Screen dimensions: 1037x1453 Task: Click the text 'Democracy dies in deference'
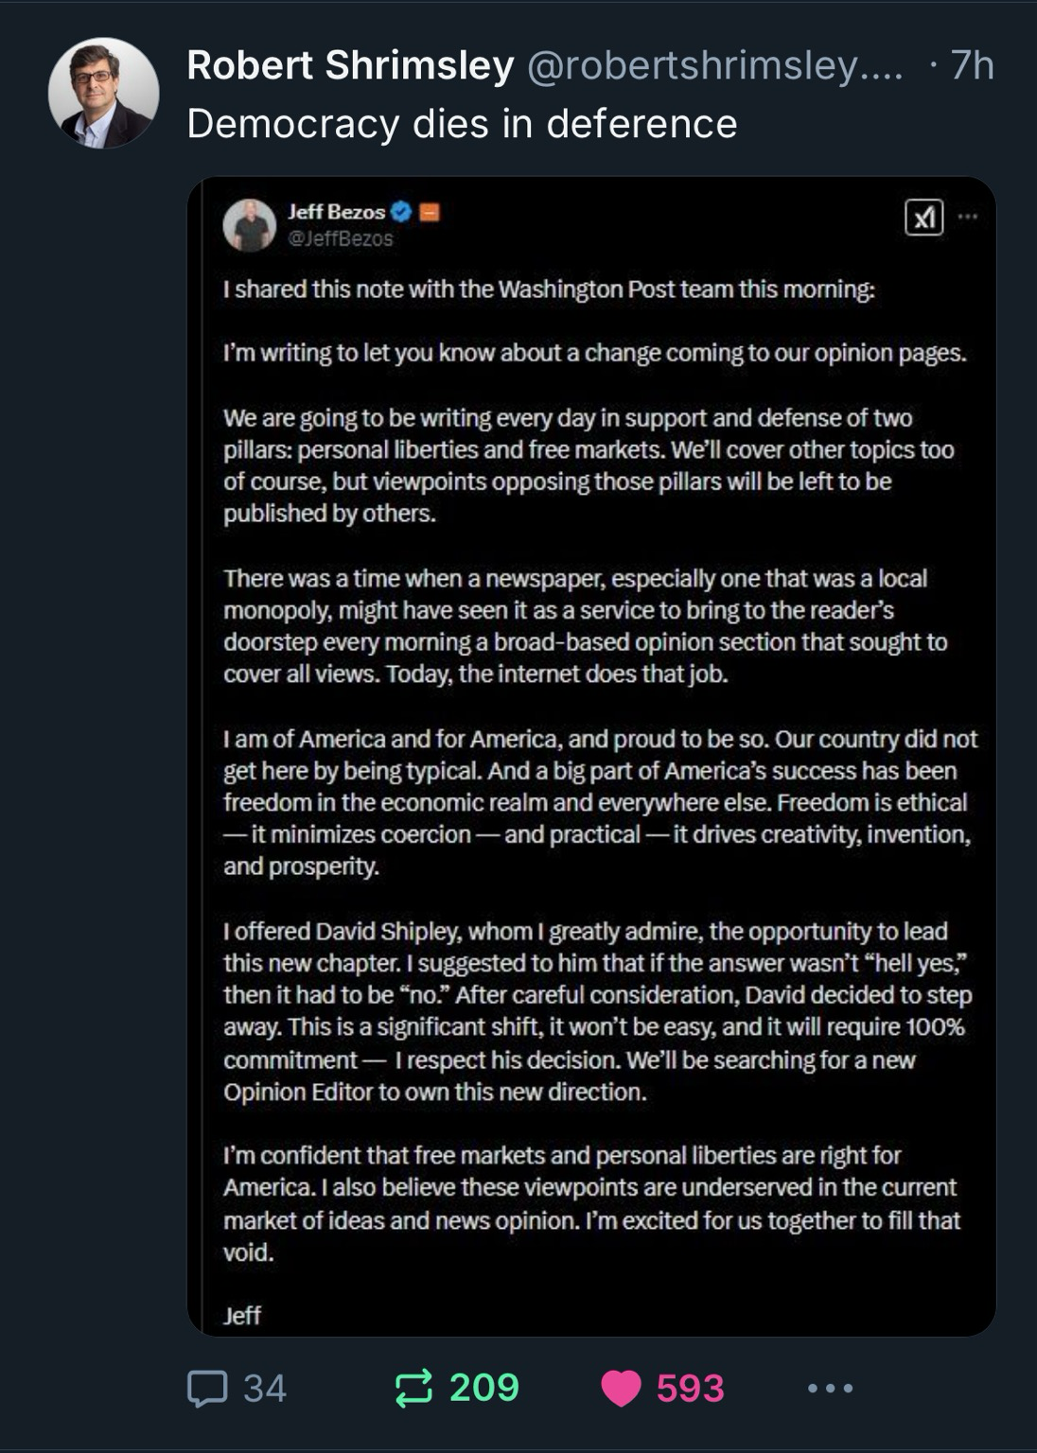(462, 124)
